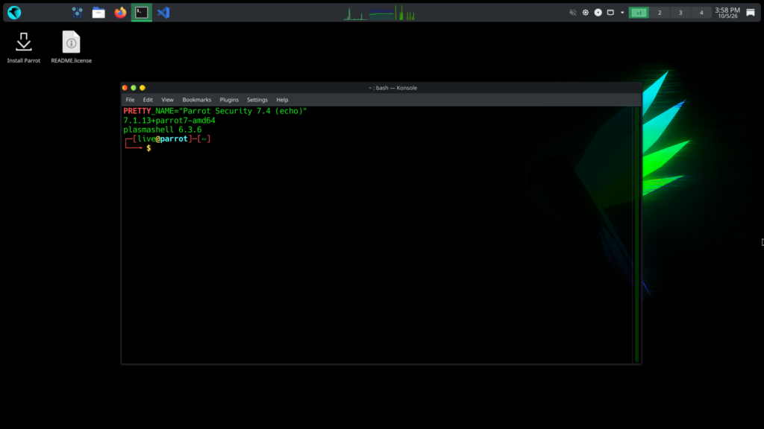Select the README.license desktop file

pos(71,47)
